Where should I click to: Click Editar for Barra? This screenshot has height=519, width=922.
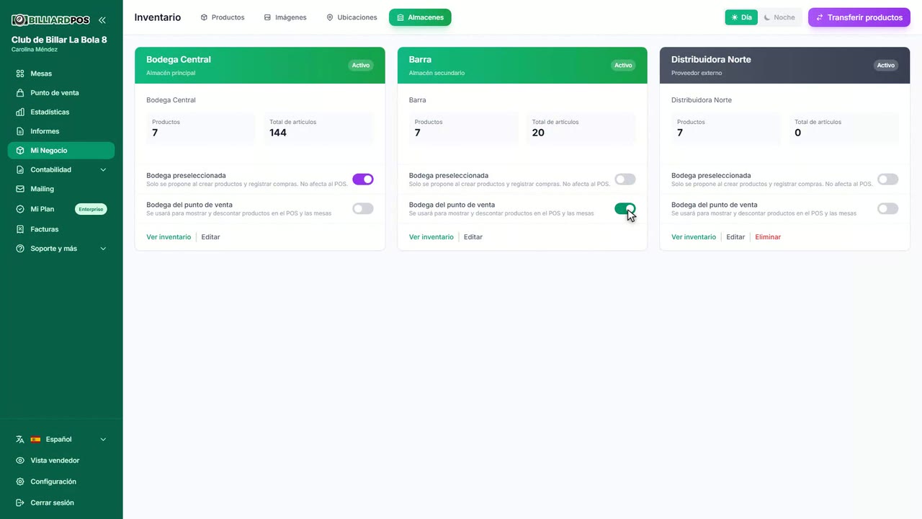(x=473, y=237)
